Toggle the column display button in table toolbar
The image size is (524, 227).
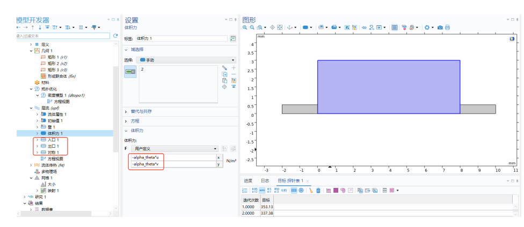point(294,191)
